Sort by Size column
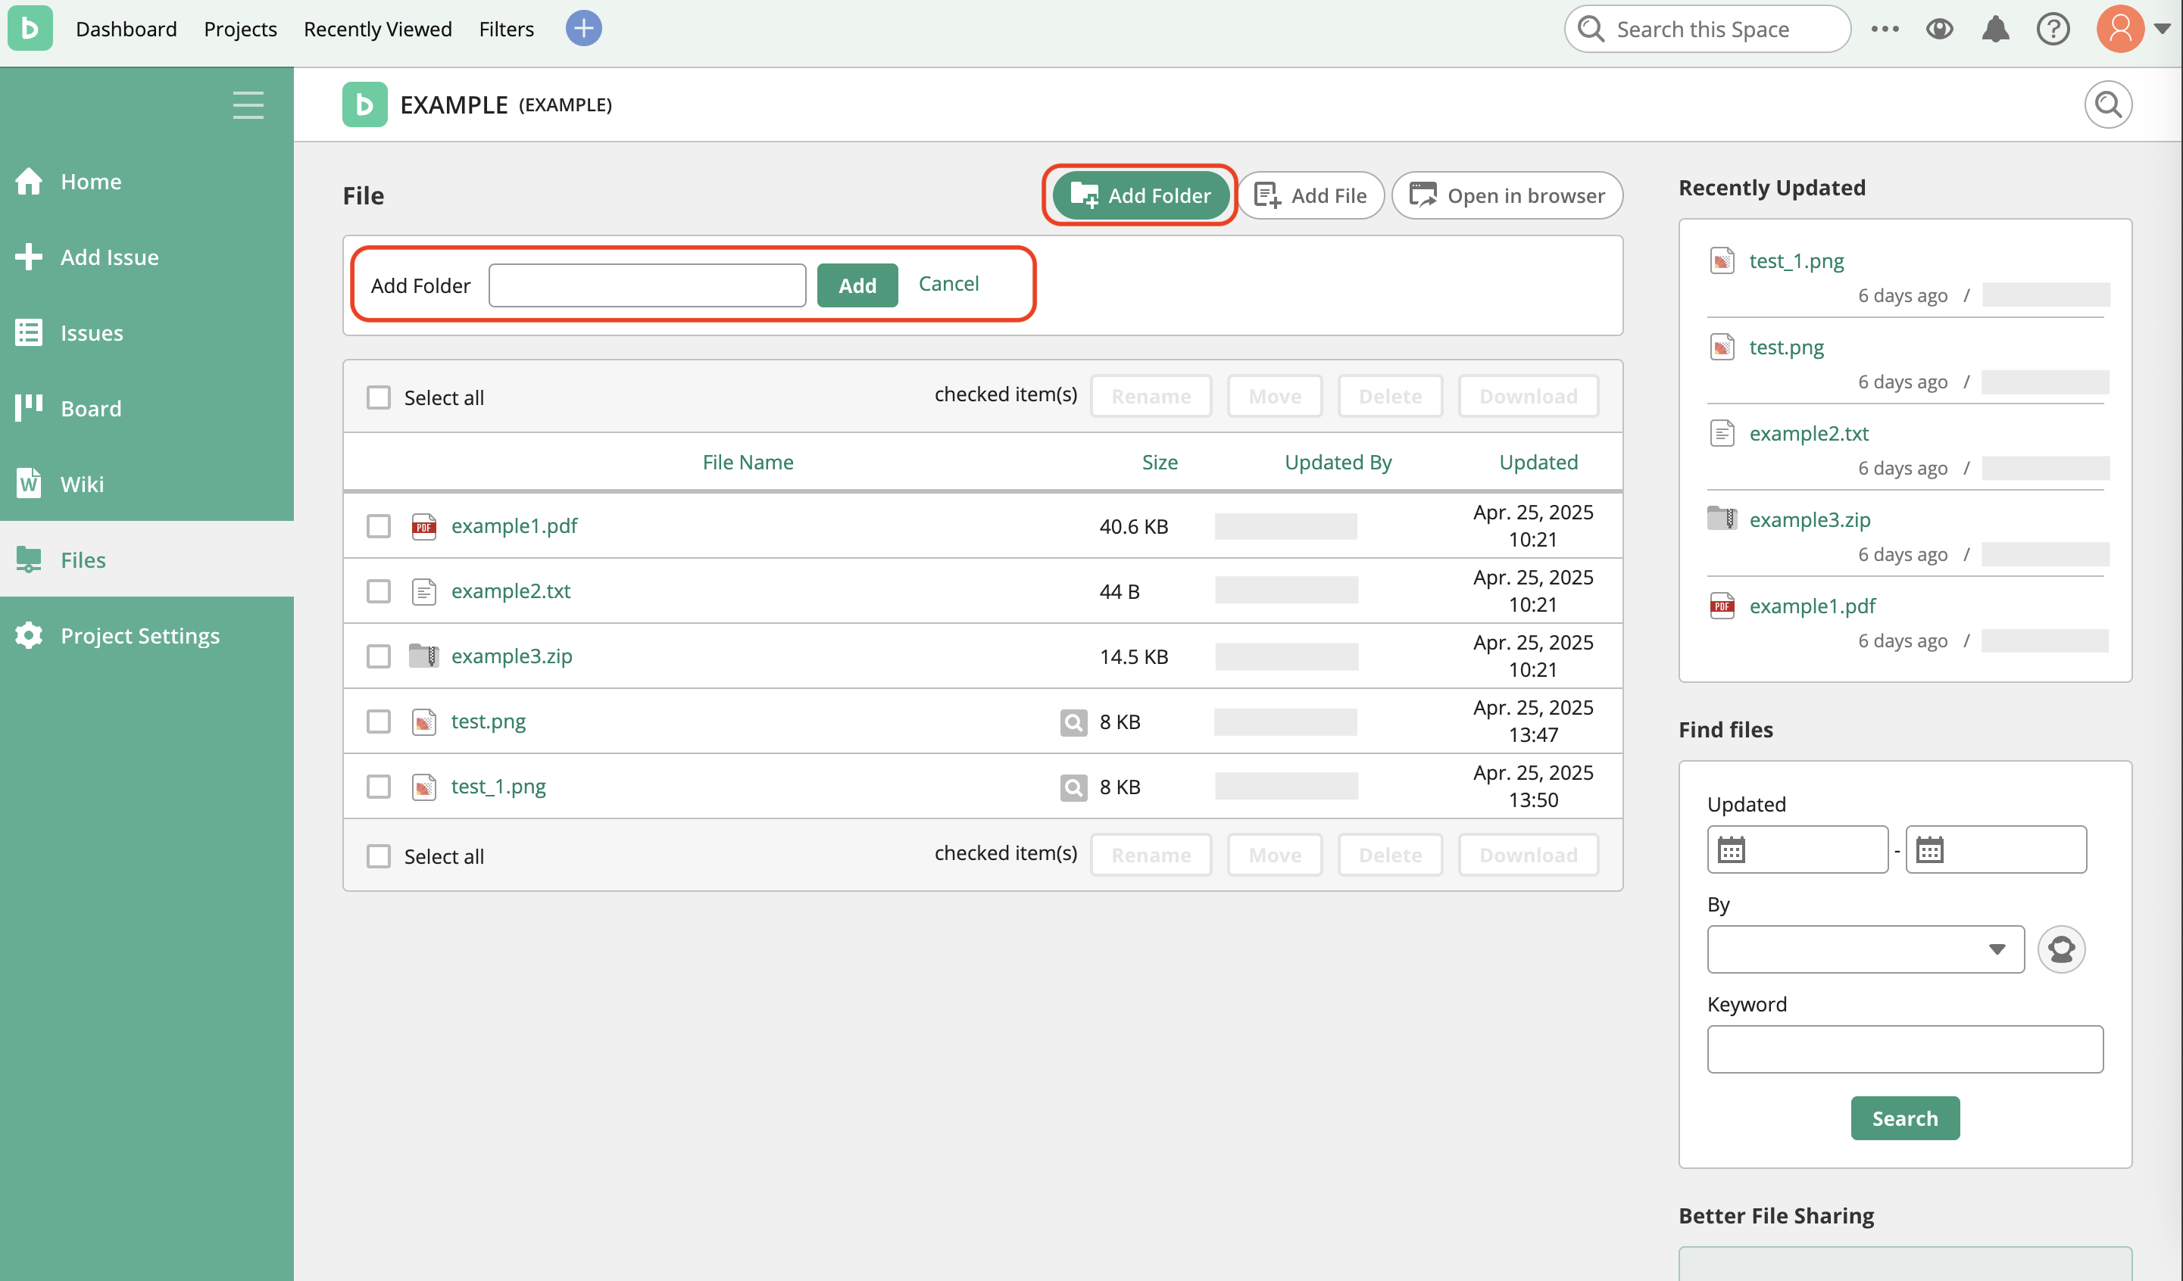Image resolution: width=2183 pixels, height=1281 pixels. [x=1159, y=462]
